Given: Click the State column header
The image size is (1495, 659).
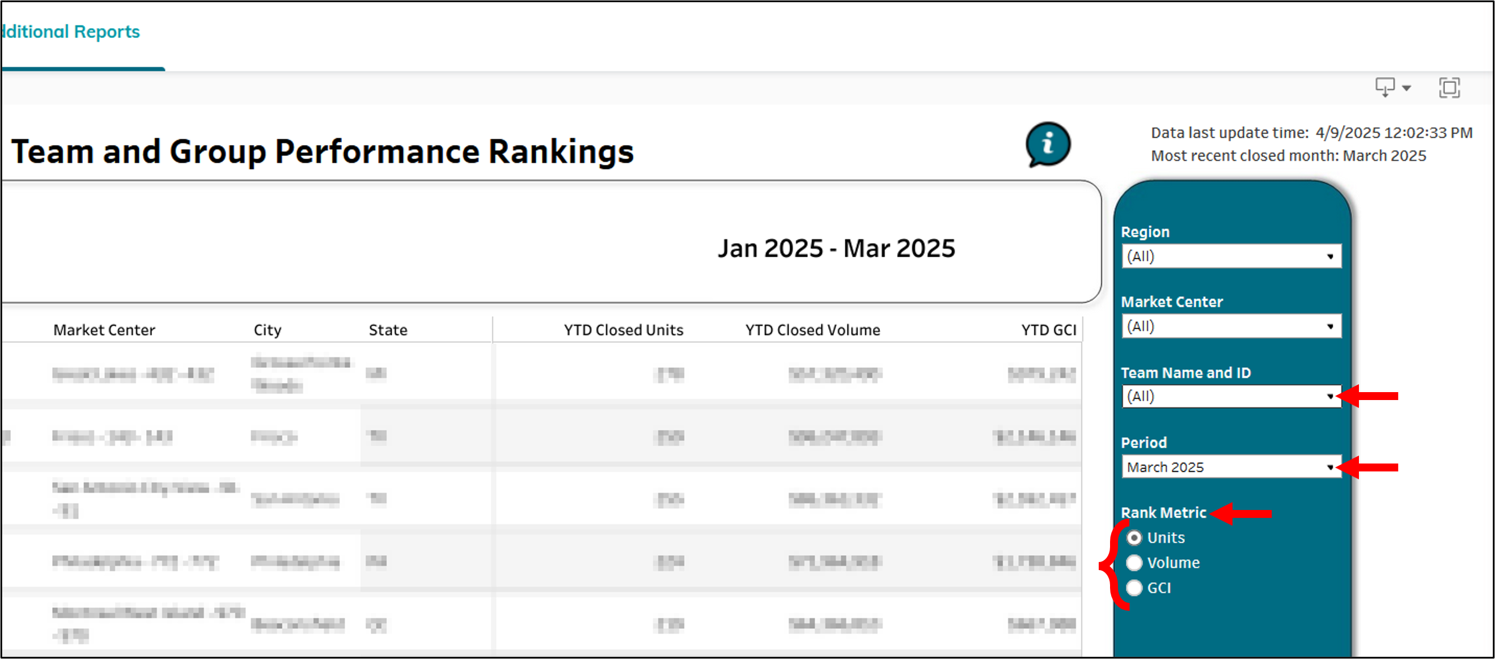Looking at the screenshot, I should tap(388, 330).
